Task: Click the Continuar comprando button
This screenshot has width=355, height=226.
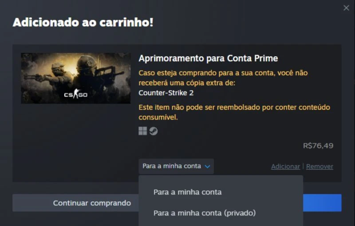Action: point(75,203)
